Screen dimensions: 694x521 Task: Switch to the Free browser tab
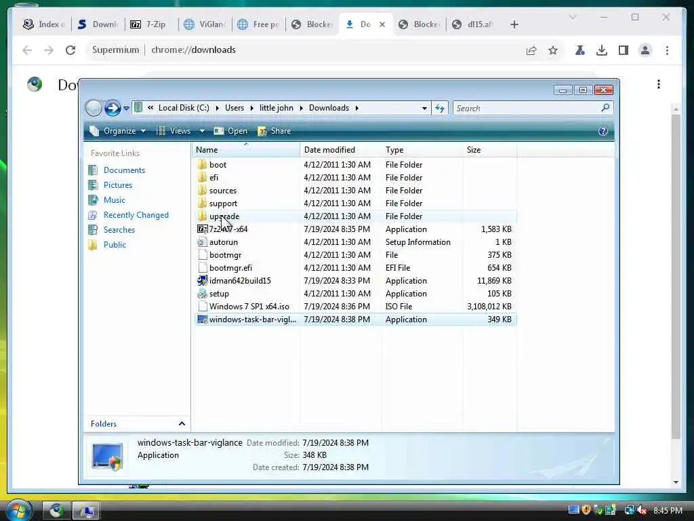[x=258, y=24]
